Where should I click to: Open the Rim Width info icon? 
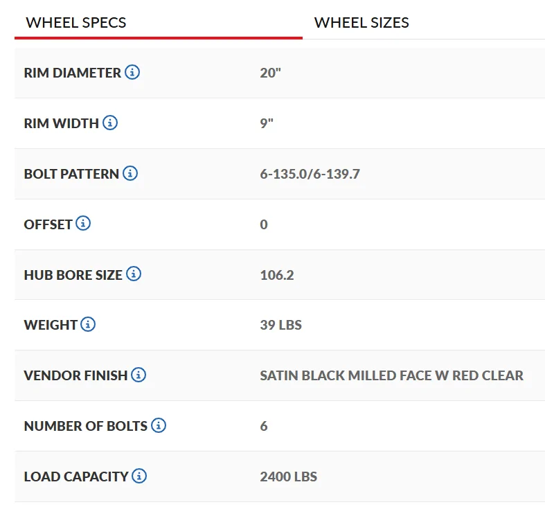pos(110,123)
